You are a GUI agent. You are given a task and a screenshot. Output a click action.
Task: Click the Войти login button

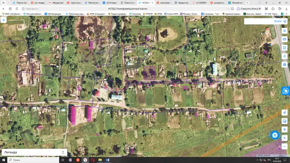click(280, 21)
